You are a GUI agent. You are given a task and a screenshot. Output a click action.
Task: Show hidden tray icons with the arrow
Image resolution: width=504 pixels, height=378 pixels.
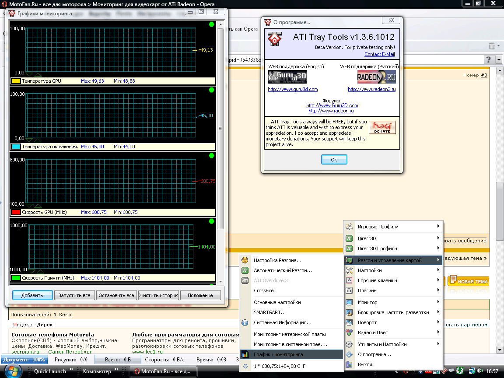(397, 371)
